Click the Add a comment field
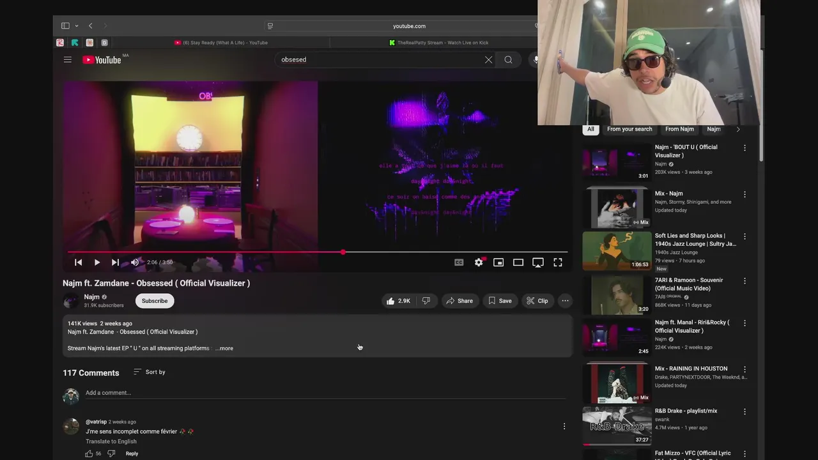 point(325,393)
